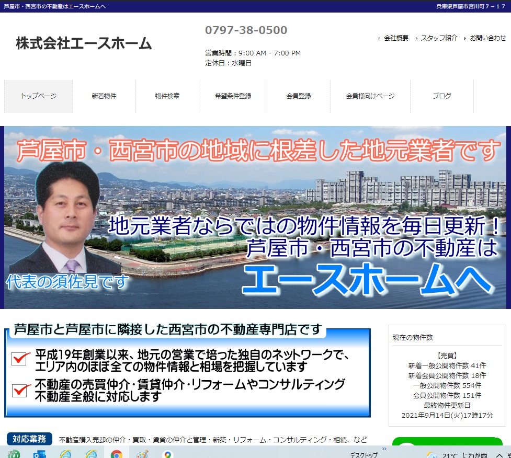Click the お問い合わせ link
This screenshot has height=458, width=511.
click(x=488, y=38)
